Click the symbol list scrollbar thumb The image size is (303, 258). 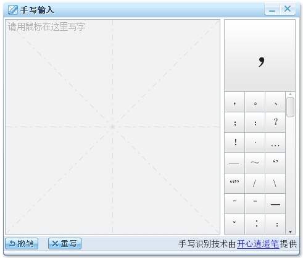[x=290, y=107]
